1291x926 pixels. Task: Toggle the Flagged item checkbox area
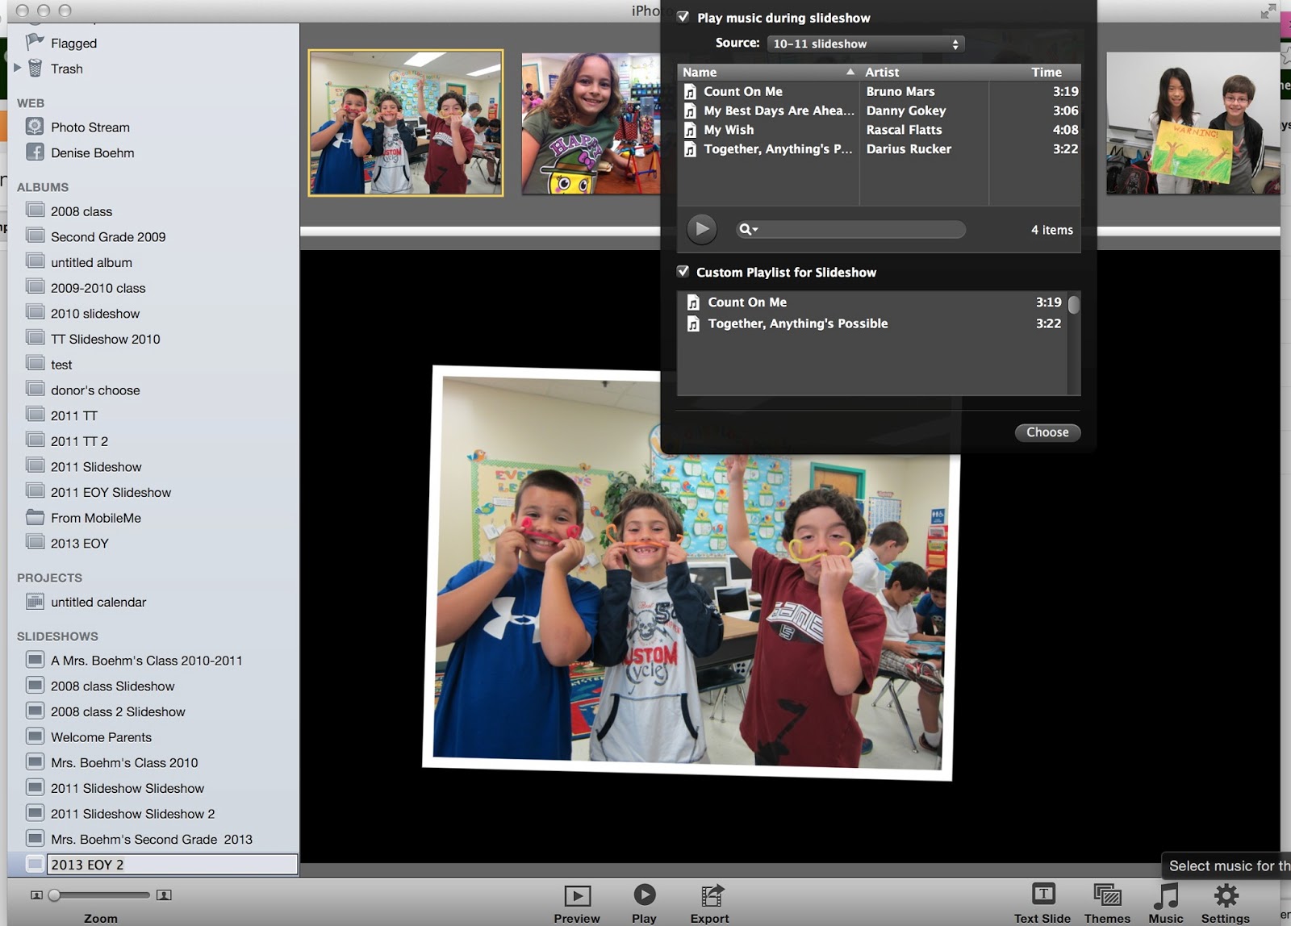pos(73,43)
